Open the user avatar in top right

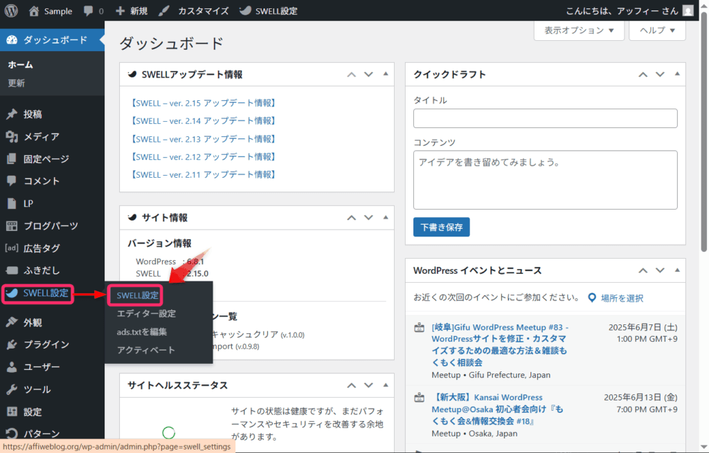(x=688, y=11)
